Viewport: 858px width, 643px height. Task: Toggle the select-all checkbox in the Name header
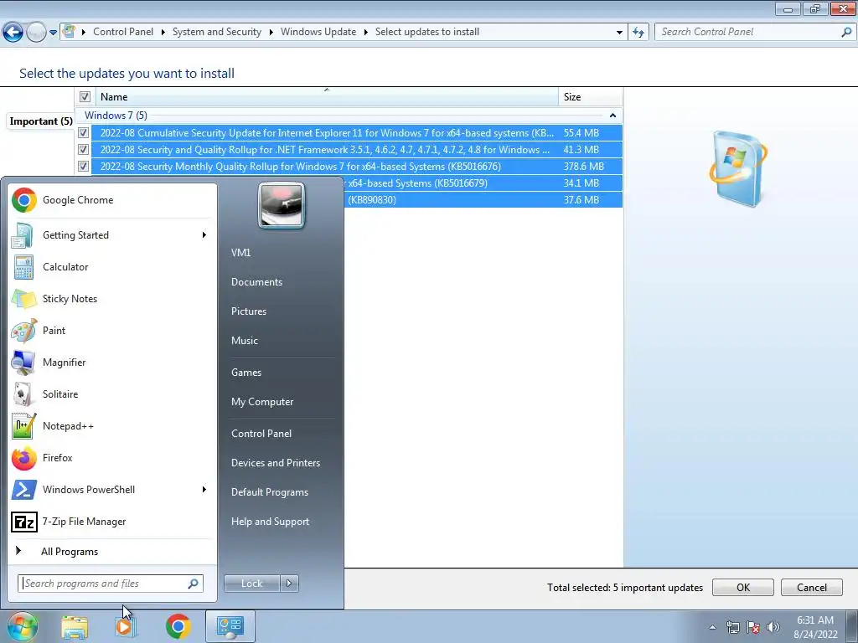click(x=85, y=97)
